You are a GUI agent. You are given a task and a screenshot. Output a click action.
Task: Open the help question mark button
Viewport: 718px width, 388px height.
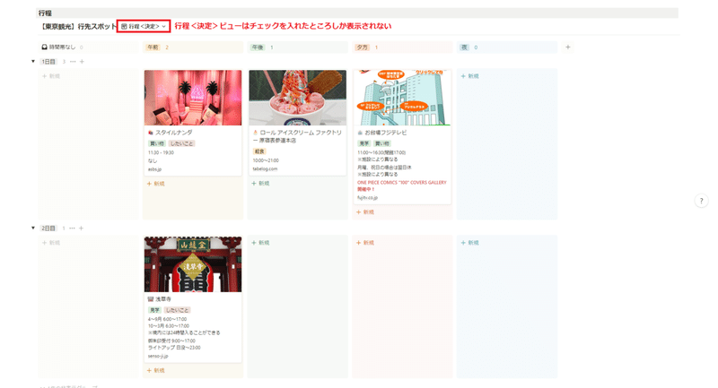[x=701, y=201]
